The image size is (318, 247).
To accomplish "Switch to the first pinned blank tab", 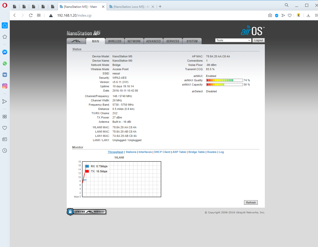I will (x=15, y=7).
